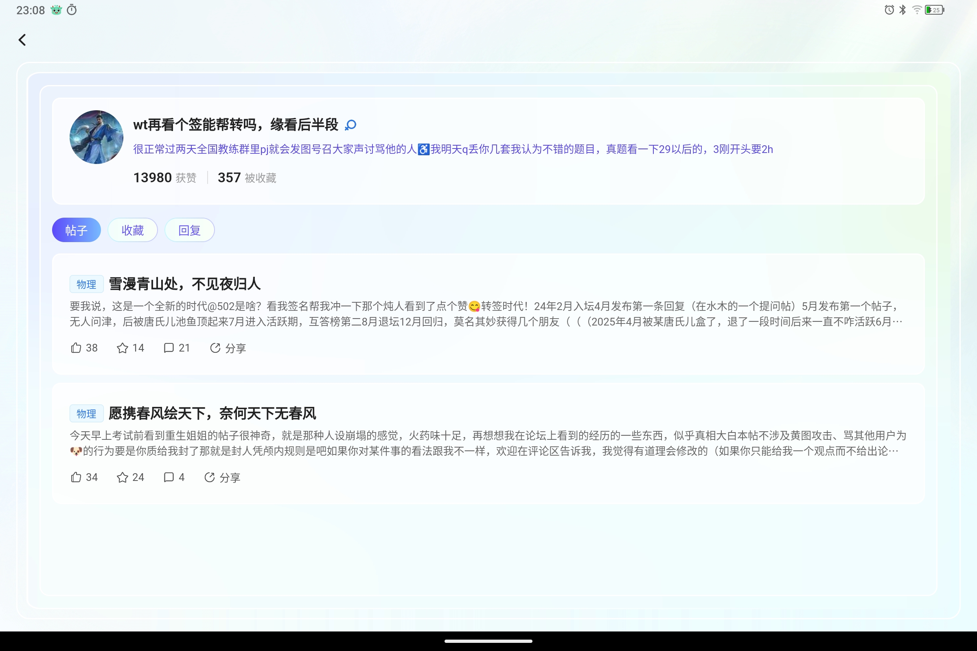977x651 pixels.
Task: Select the 帖子 tab
Action: [77, 230]
